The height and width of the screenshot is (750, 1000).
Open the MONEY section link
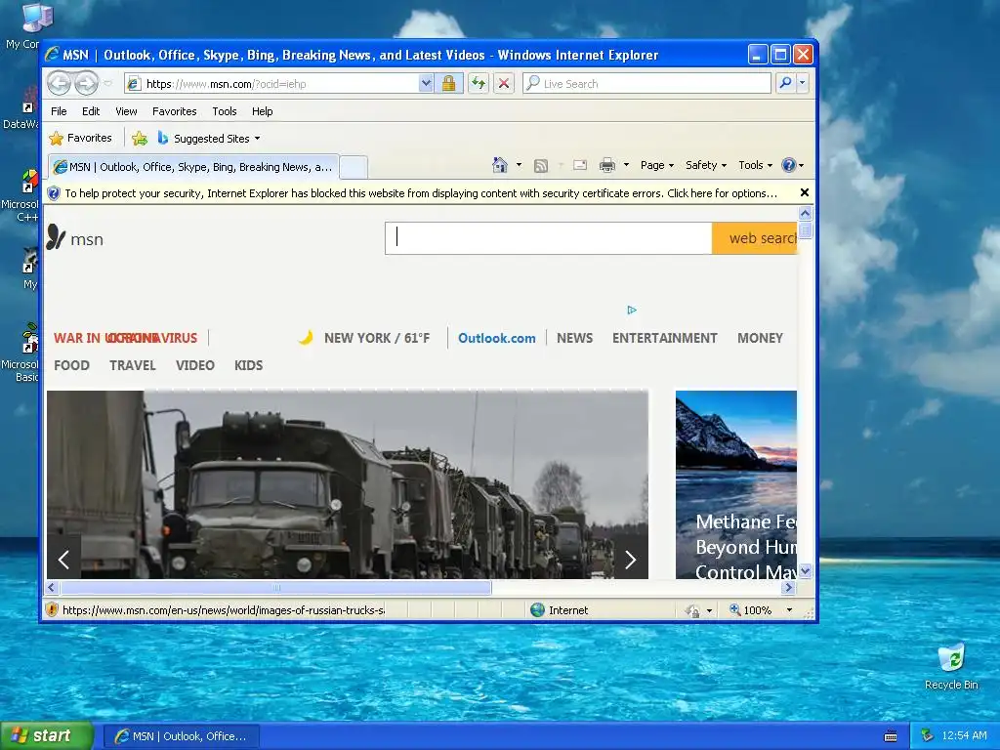pos(760,338)
